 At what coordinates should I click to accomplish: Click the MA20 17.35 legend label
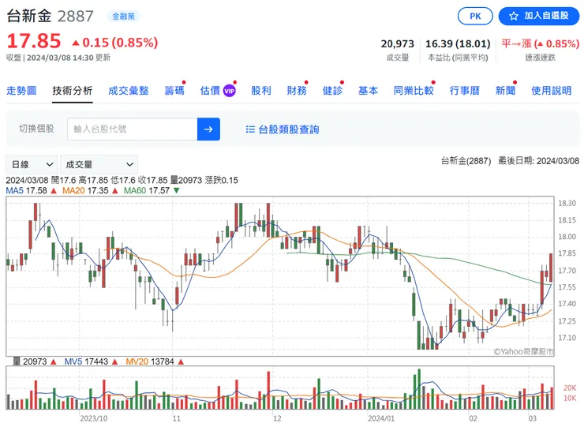click(85, 190)
